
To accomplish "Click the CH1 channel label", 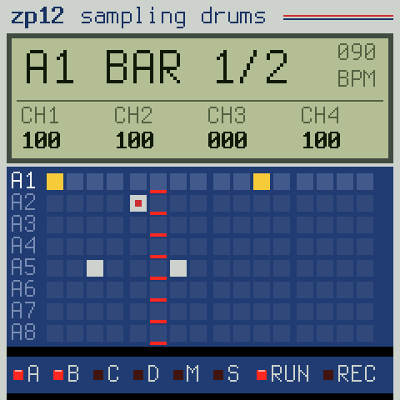I will click(x=40, y=115).
